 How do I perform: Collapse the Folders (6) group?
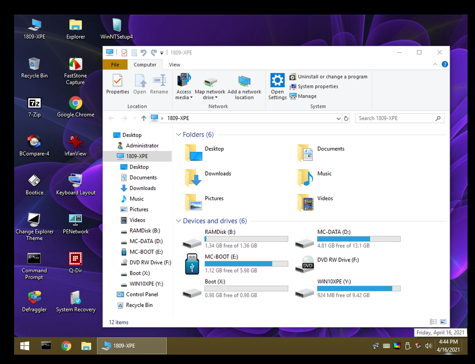point(178,135)
